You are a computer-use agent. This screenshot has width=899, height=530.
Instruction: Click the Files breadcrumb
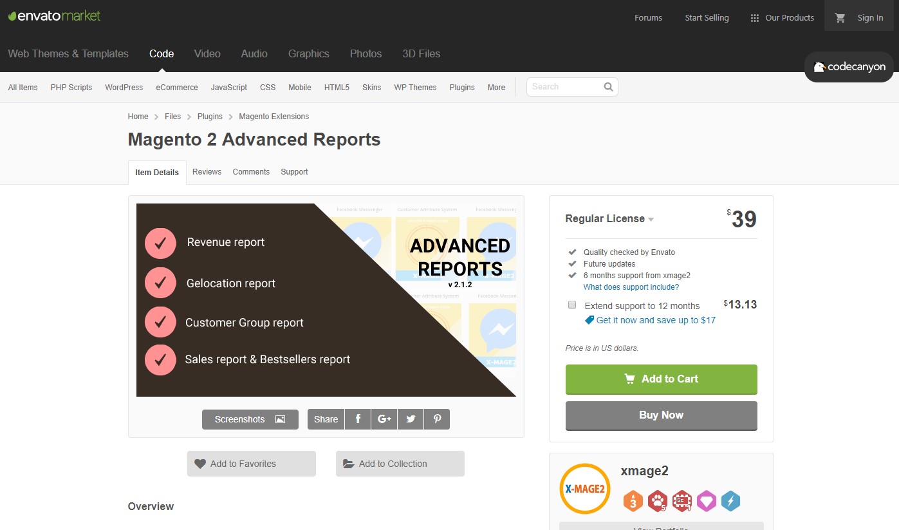[x=172, y=117]
